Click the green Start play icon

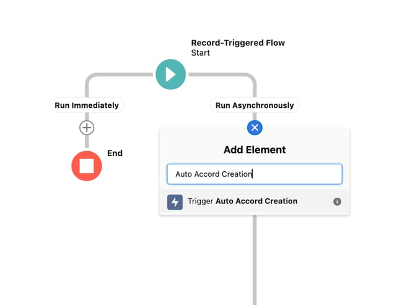click(170, 74)
